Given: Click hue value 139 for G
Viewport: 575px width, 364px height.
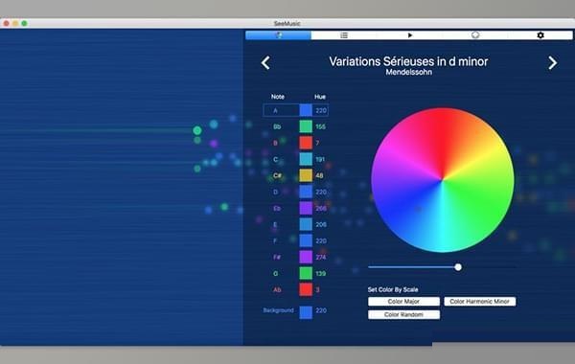Looking at the screenshot, I should coord(320,273).
